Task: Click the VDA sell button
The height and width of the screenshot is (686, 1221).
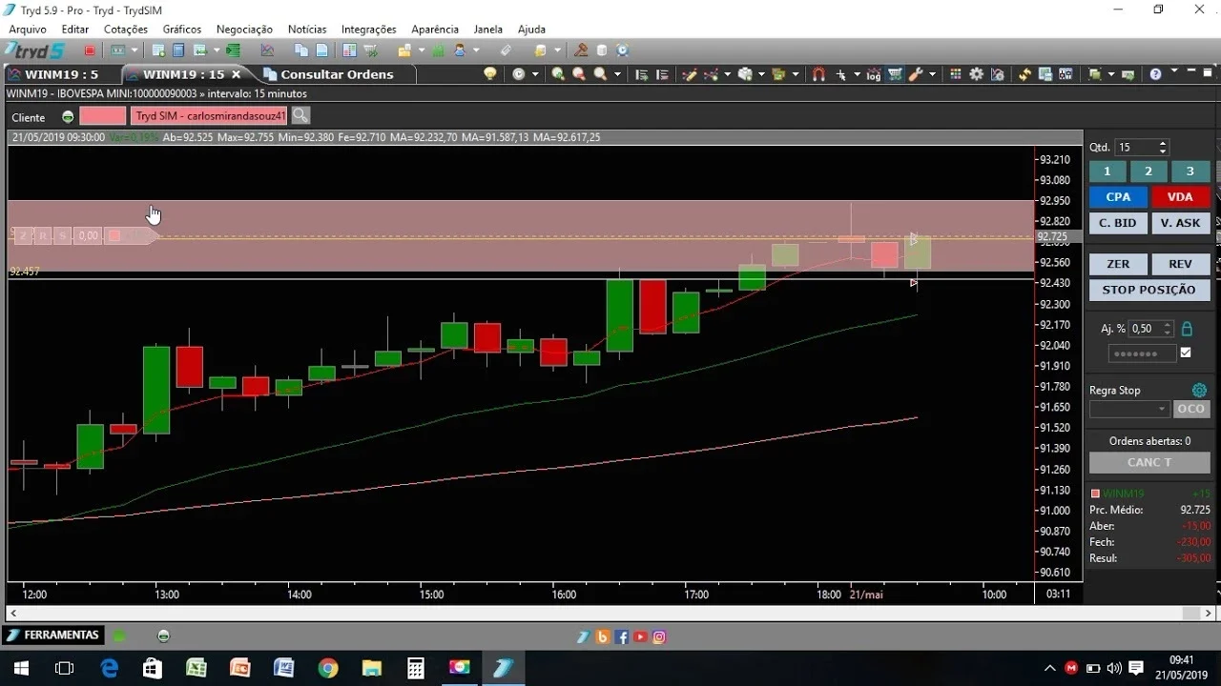Action: [x=1180, y=197]
